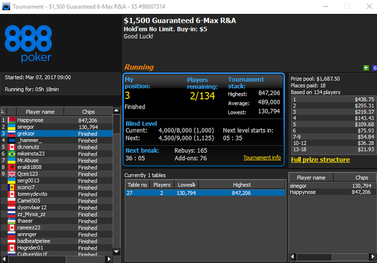Image resolution: width=377 pixels, height=263 pixels.
Task: Open the Tournament info link
Action: pyautogui.click(x=262, y=158)
